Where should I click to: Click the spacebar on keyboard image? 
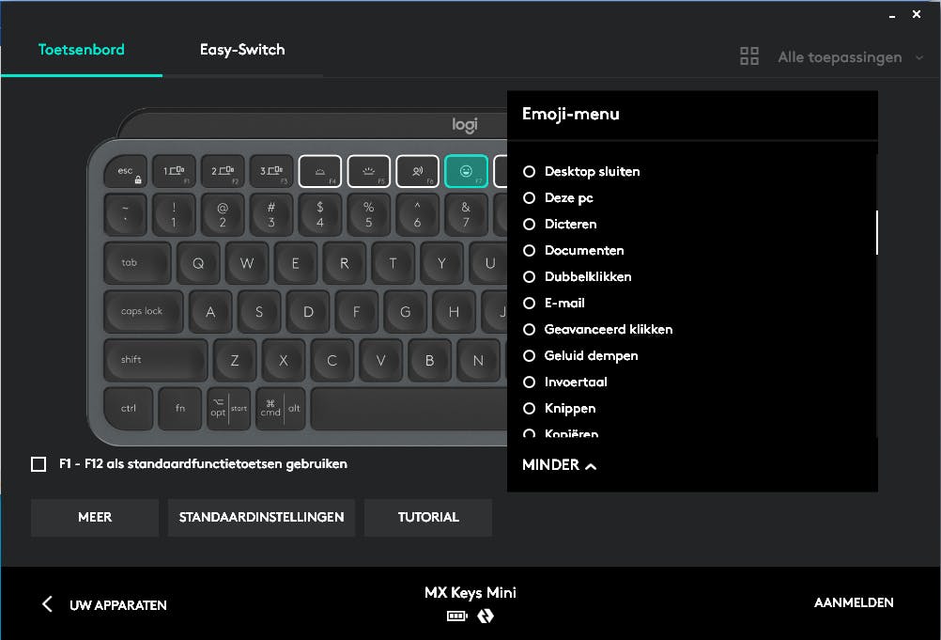tap(409, 409)
